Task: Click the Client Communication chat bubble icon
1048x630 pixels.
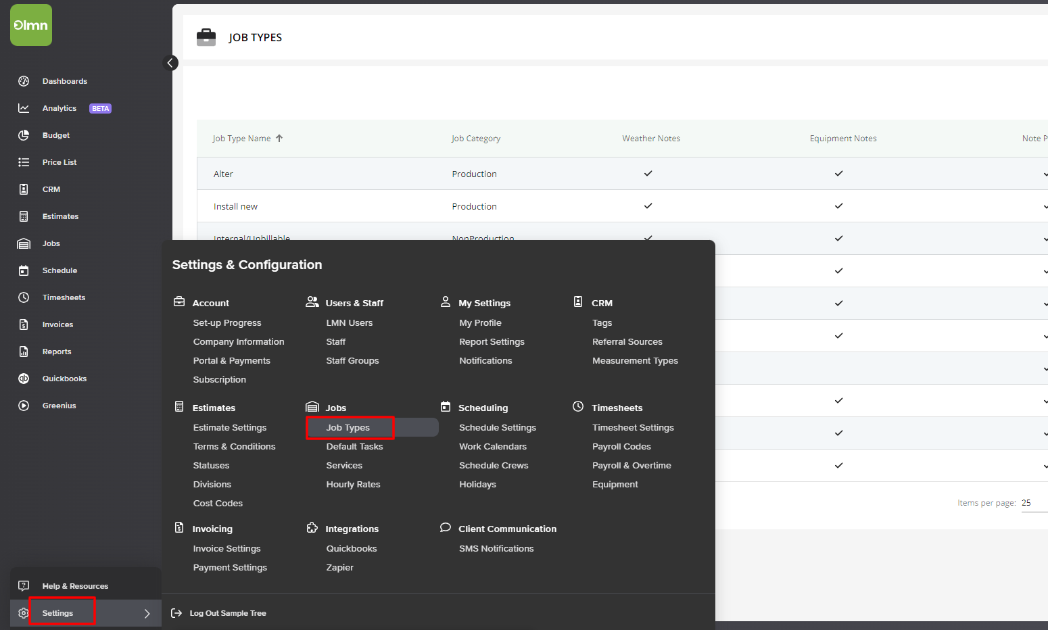Action: point(446,527)
